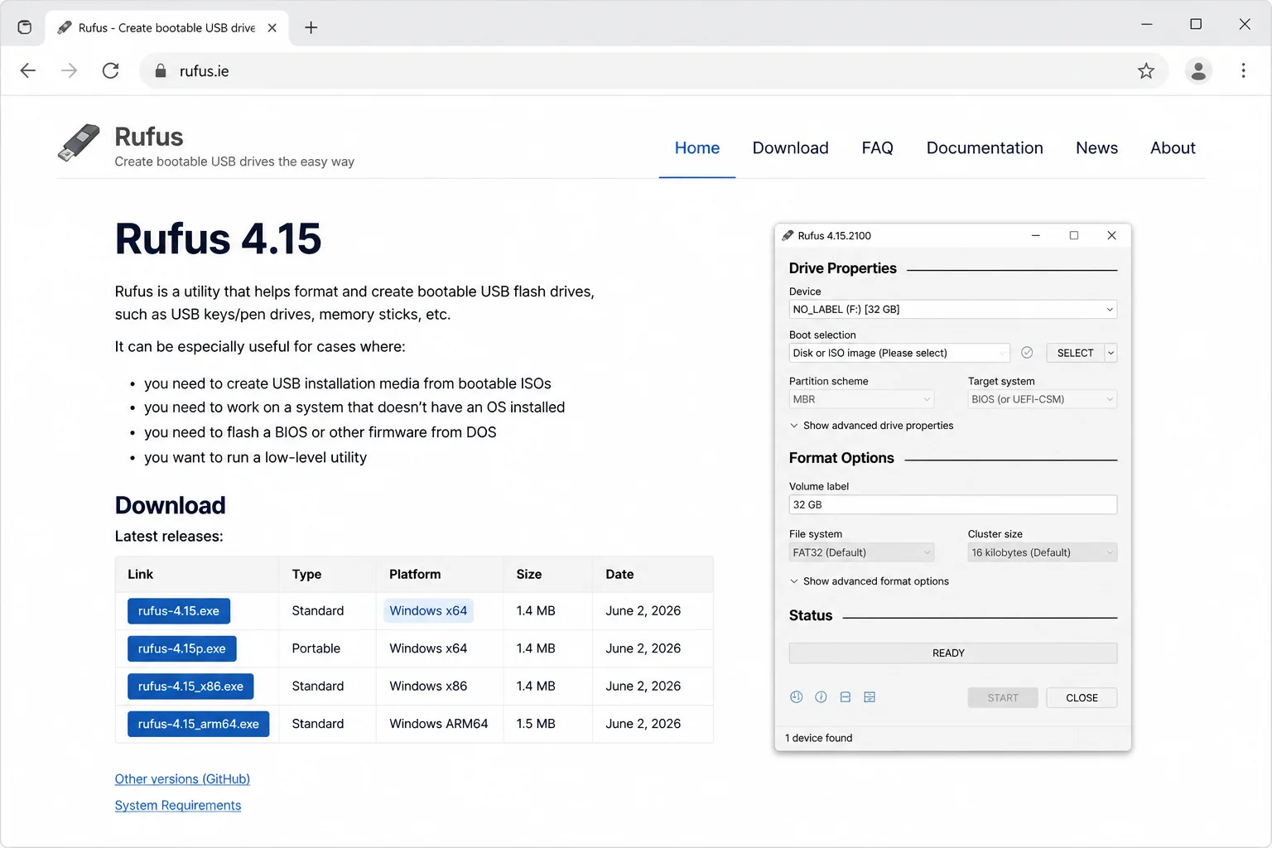Image resolution: width=1272 pixels, height=848 pixels.
Task: Click the Windows ARM64 platform cell
Action: pyautogui.click(x=439, y=724)
